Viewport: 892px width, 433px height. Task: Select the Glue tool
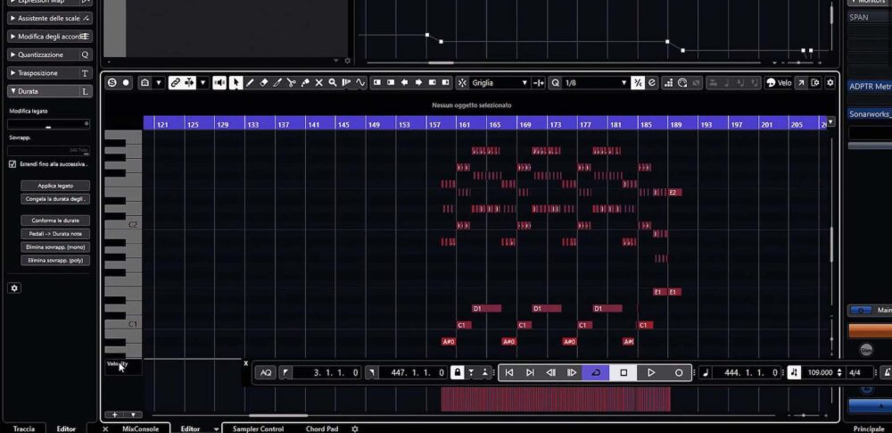coord(305,82)
